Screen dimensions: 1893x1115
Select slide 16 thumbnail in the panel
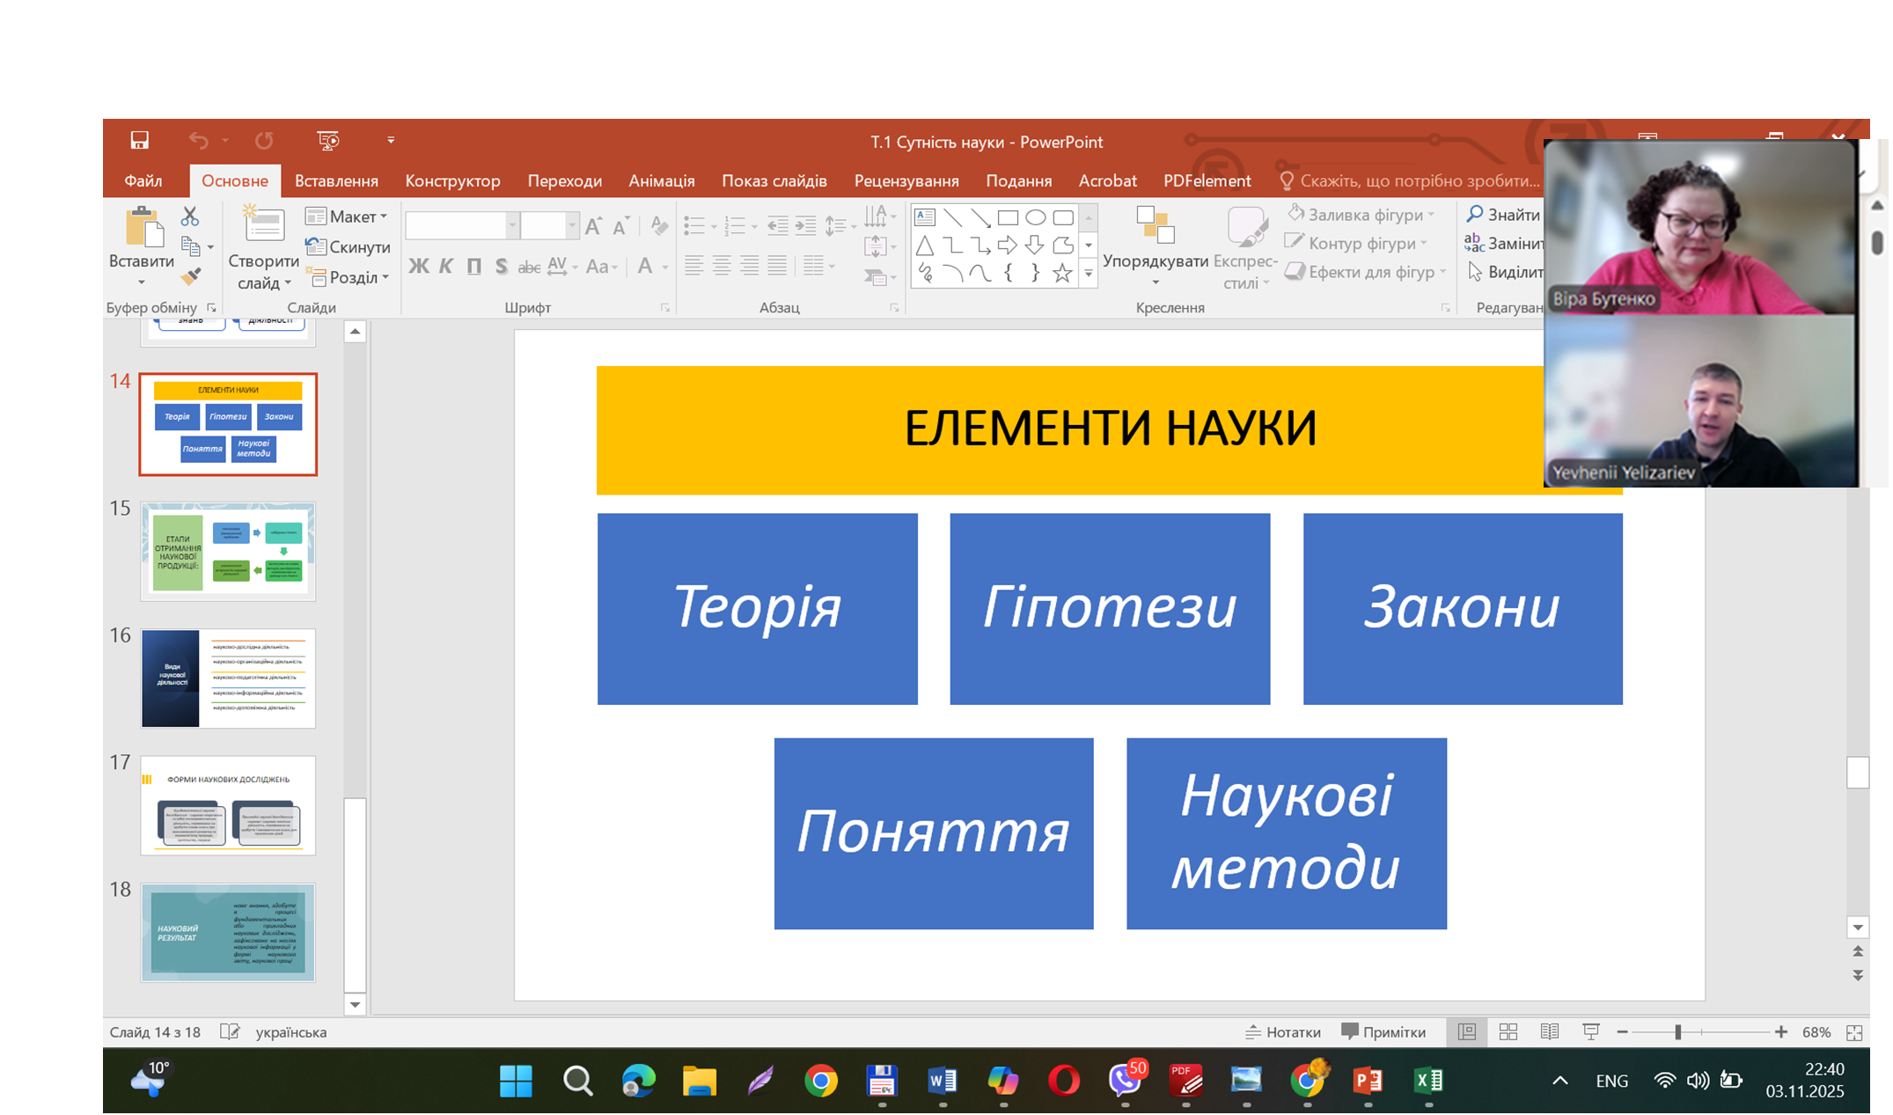tap(228, 678)
